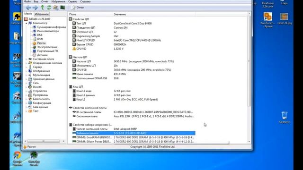Click the main list vertical scrollbar thumb
303x170 pixels.
click(x=249, y=61)
